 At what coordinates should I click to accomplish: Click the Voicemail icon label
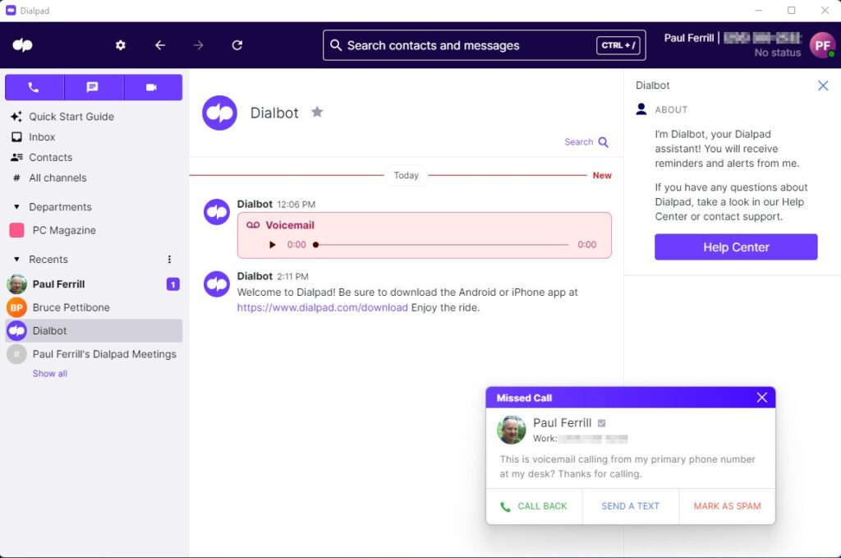coord(253,225)
